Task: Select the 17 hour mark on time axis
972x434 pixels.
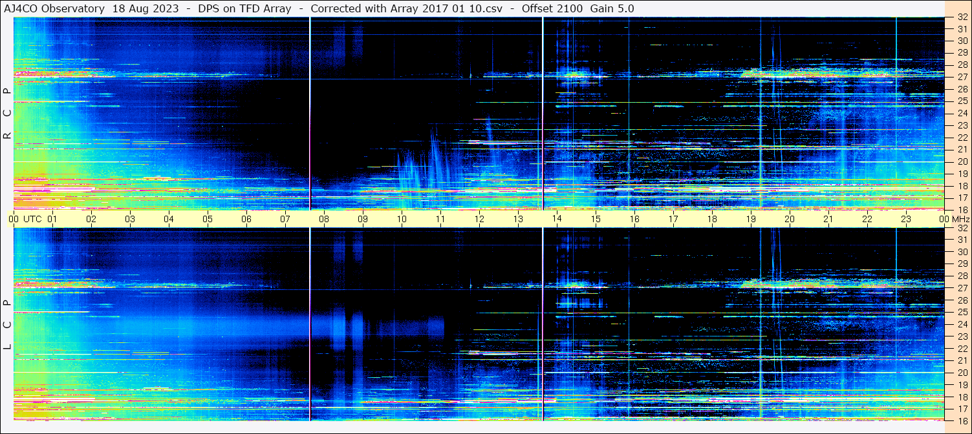Action: click(674, 219)
